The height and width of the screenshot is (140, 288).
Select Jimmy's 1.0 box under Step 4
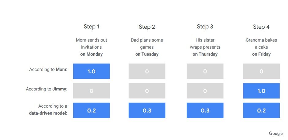coord(261,91)
